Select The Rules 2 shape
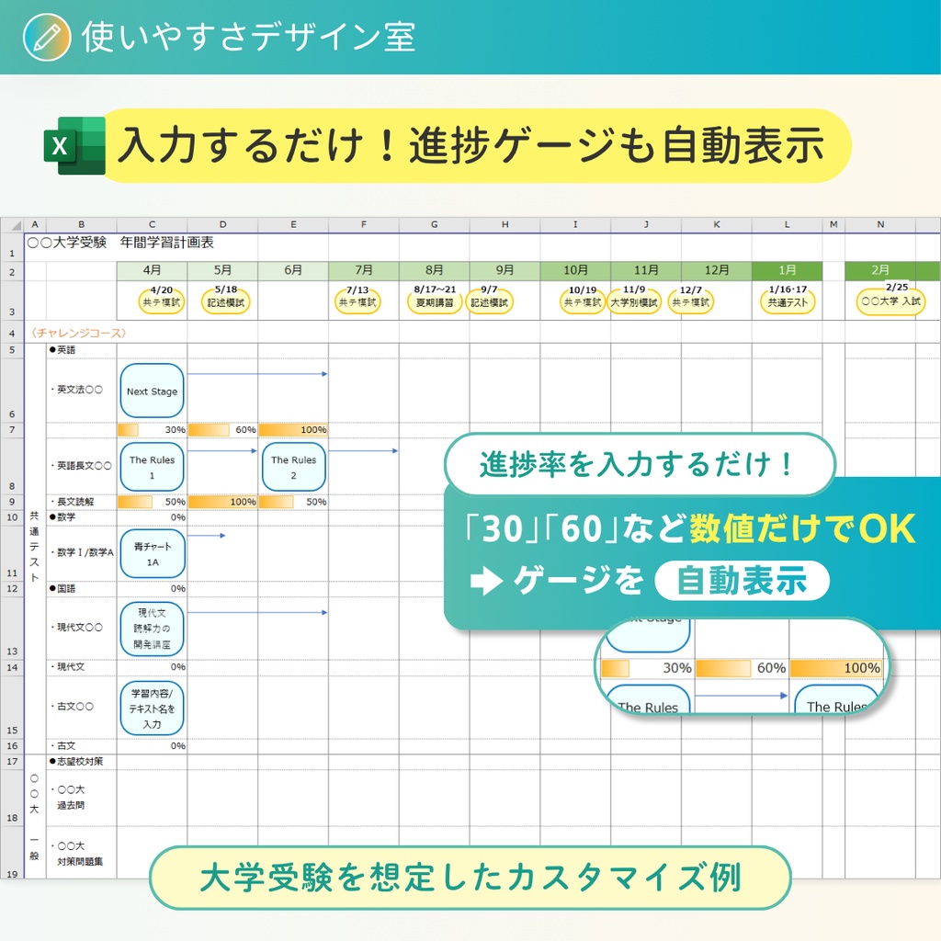The height and width of the screenshot is (941, 941). [x=293, y=467]
